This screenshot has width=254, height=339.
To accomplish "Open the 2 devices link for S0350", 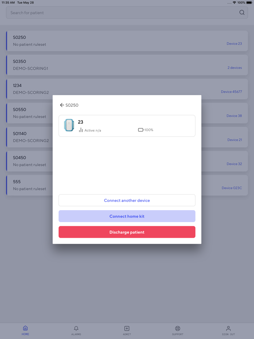I will [x=234, y=68].
